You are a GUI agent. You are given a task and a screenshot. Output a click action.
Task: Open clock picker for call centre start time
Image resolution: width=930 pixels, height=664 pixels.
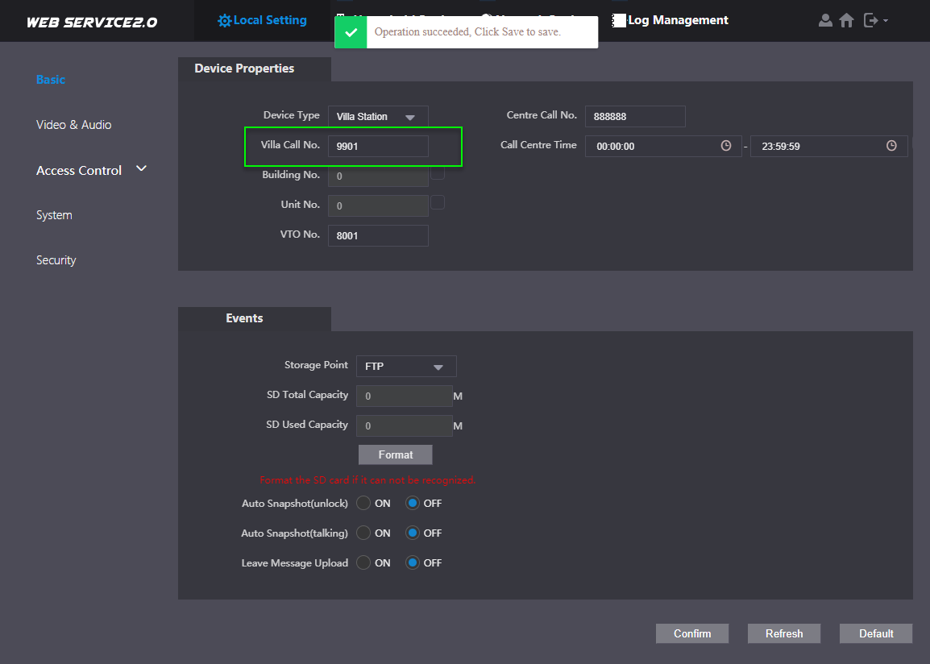[x=726, y=146]
